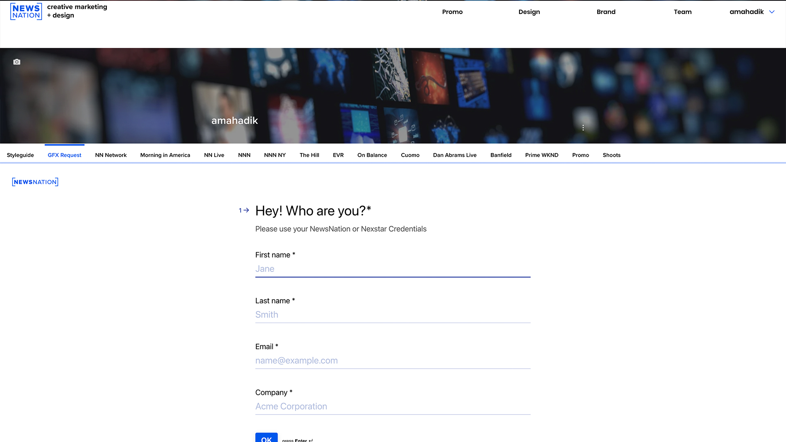Viewport: 786px width, 442px height.
Task: Go to the Shoots tab
Action: pyautogui.click(x=611, y=155)
